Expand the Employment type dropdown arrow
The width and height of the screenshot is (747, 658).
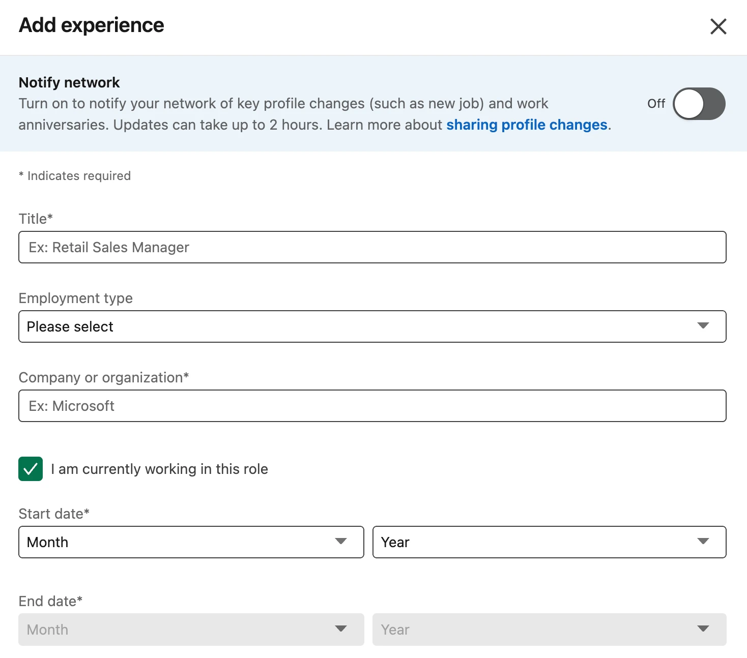click(x=703, y=326)
